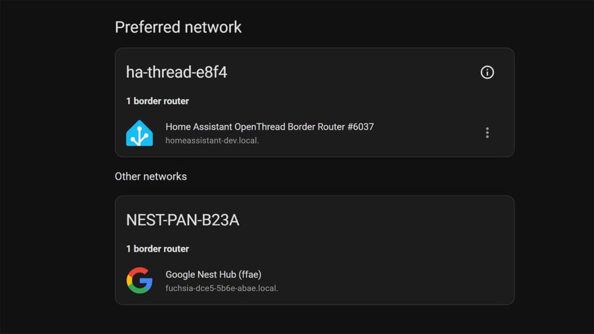
Task: Click the Home Assistant OpenThread Border Router #6037 entry
Action: [268, 126]
